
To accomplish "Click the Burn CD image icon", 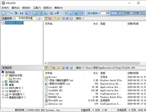I will [x=57, y=13].
